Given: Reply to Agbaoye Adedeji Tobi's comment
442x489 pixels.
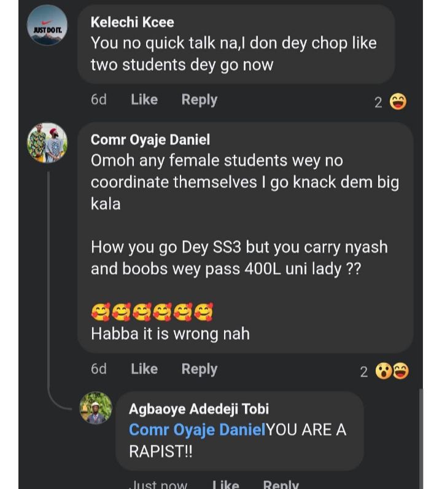Looking at the screenshot, I should [281, 483].
